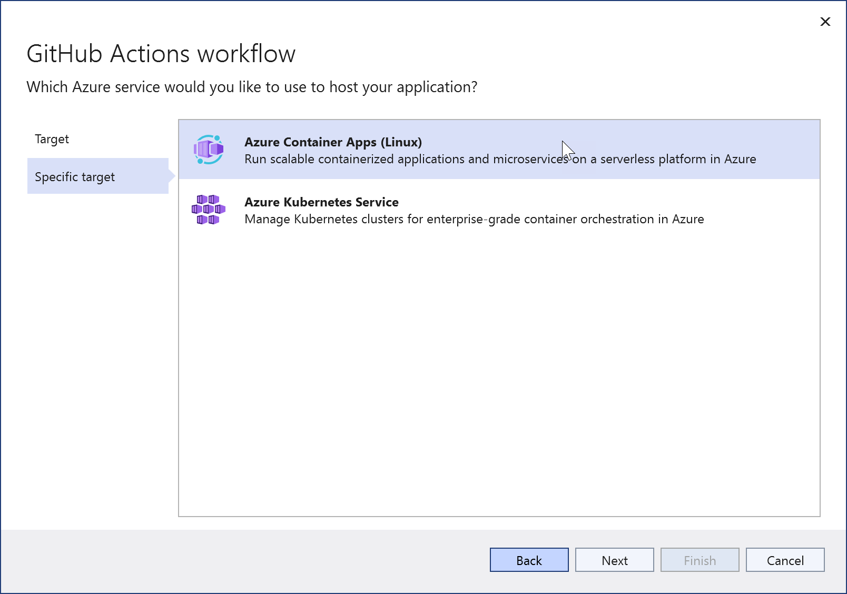Viewport: 847px width, 594px height.
Task: Open the Specific target tab
Action: pyautogui.click(x=75, y=176)
